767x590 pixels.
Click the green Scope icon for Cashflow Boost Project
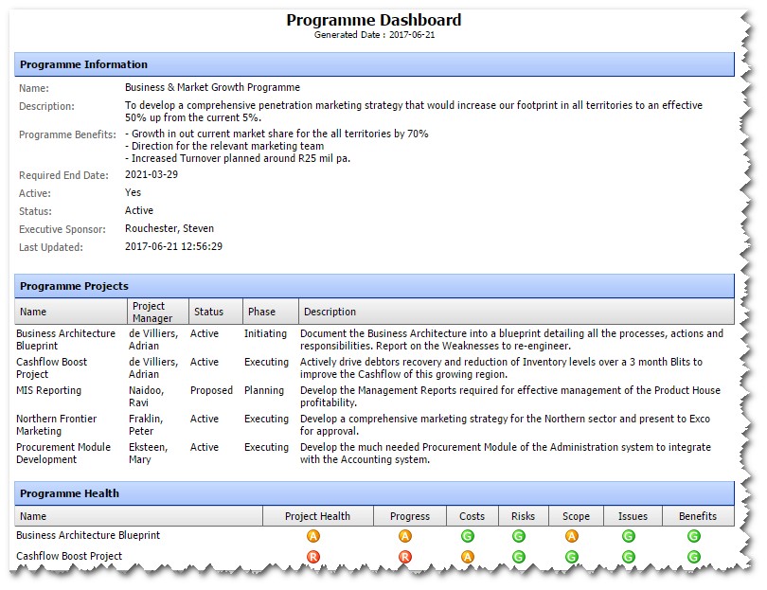tap(570, 556)
